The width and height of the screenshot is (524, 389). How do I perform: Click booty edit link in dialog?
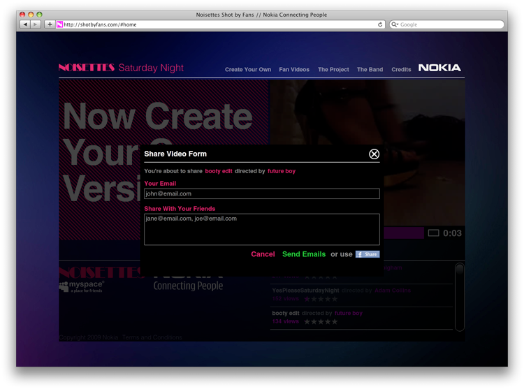coord(219,171)
